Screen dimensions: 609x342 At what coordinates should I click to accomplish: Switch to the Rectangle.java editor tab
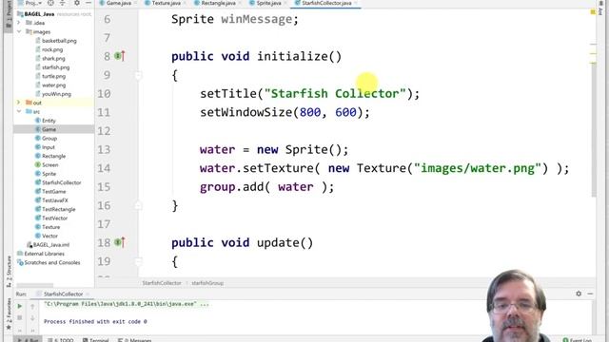point(218,3)
